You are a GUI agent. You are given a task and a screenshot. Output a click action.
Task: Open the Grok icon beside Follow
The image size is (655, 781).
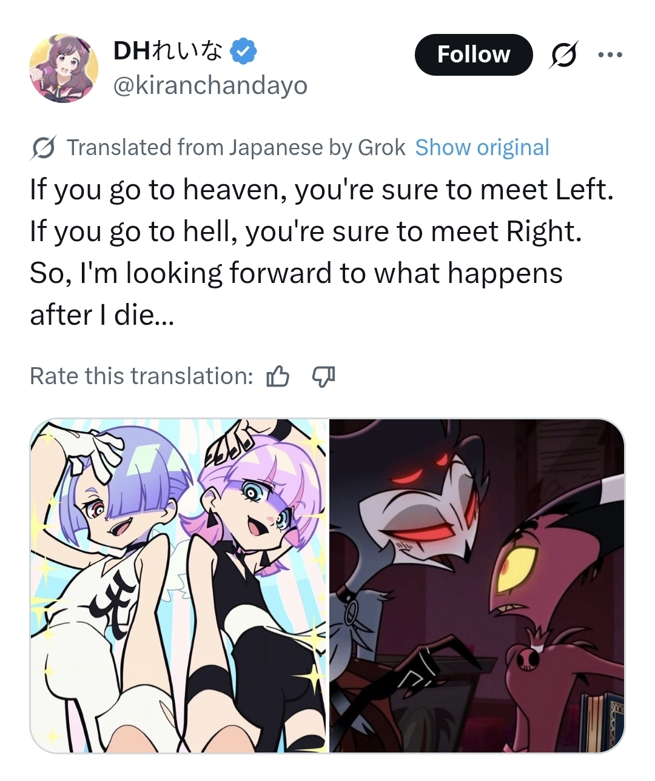tap(563, 55)
